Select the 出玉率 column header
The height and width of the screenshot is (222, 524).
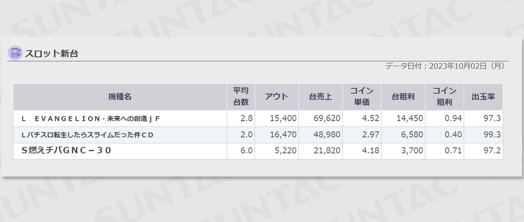(483, 97)
